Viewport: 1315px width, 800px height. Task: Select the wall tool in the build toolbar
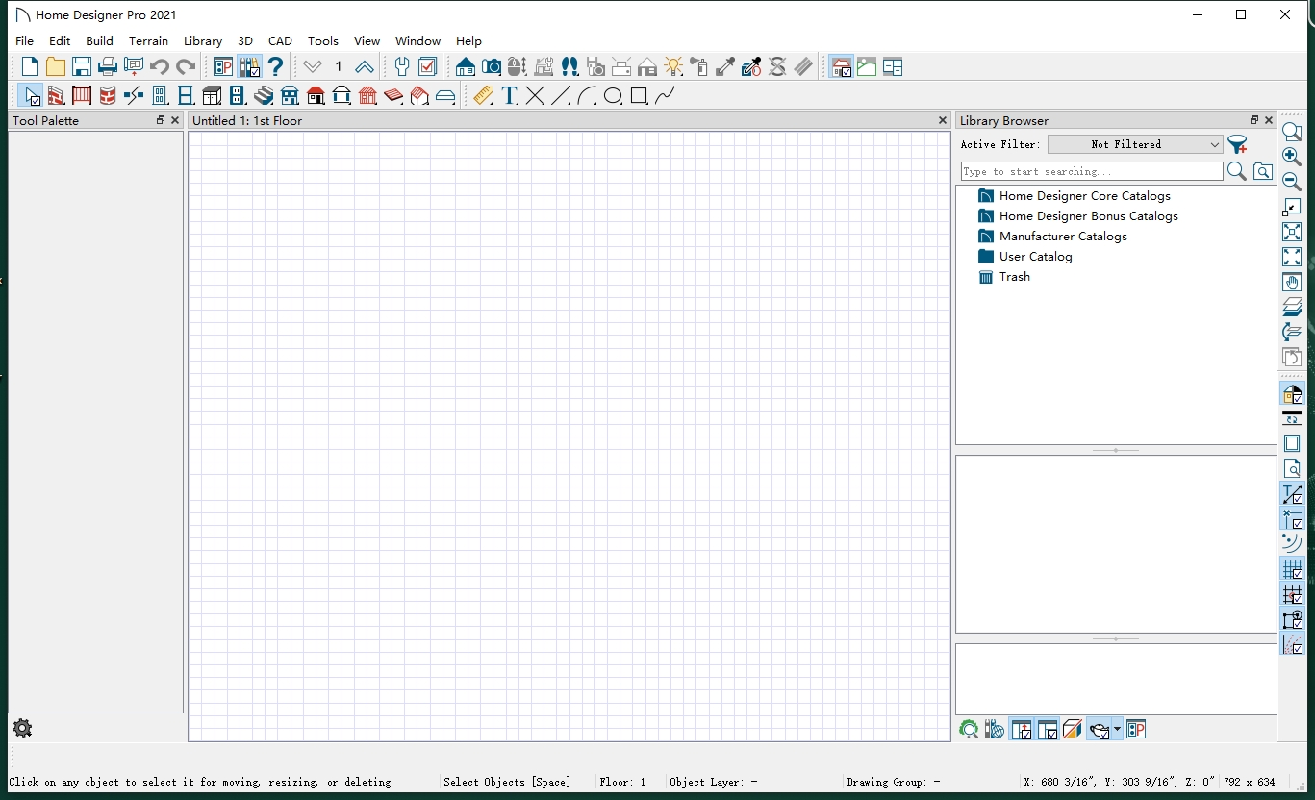pos(56,96)
